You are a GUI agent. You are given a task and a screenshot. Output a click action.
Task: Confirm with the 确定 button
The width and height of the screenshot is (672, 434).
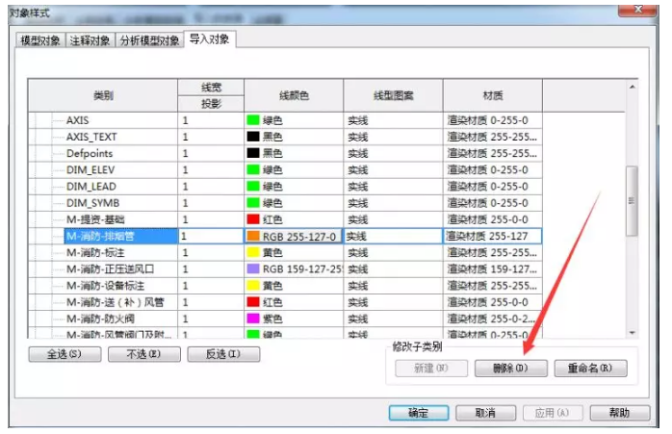coord(419,413)
